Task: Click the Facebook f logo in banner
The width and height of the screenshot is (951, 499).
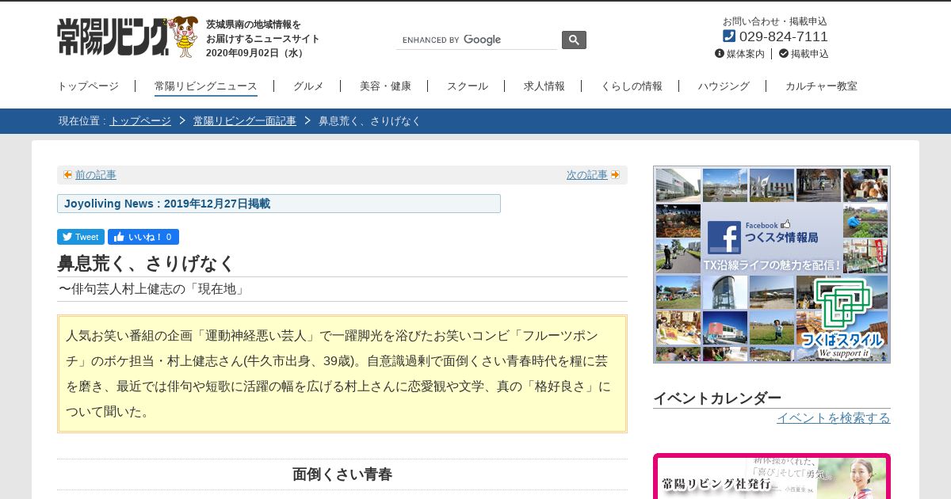Action: 724,238
